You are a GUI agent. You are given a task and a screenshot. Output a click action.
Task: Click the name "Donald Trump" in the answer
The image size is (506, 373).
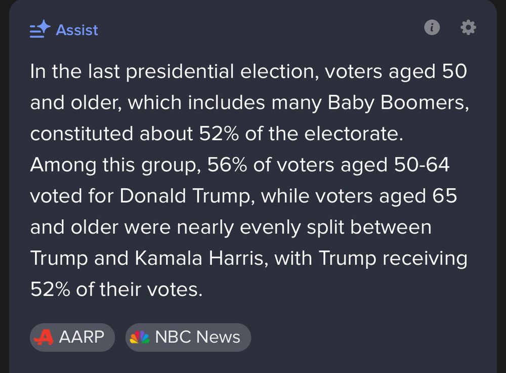(185, 196)
